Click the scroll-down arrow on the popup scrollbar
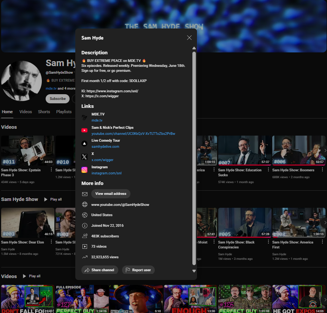 pos(194,271)
